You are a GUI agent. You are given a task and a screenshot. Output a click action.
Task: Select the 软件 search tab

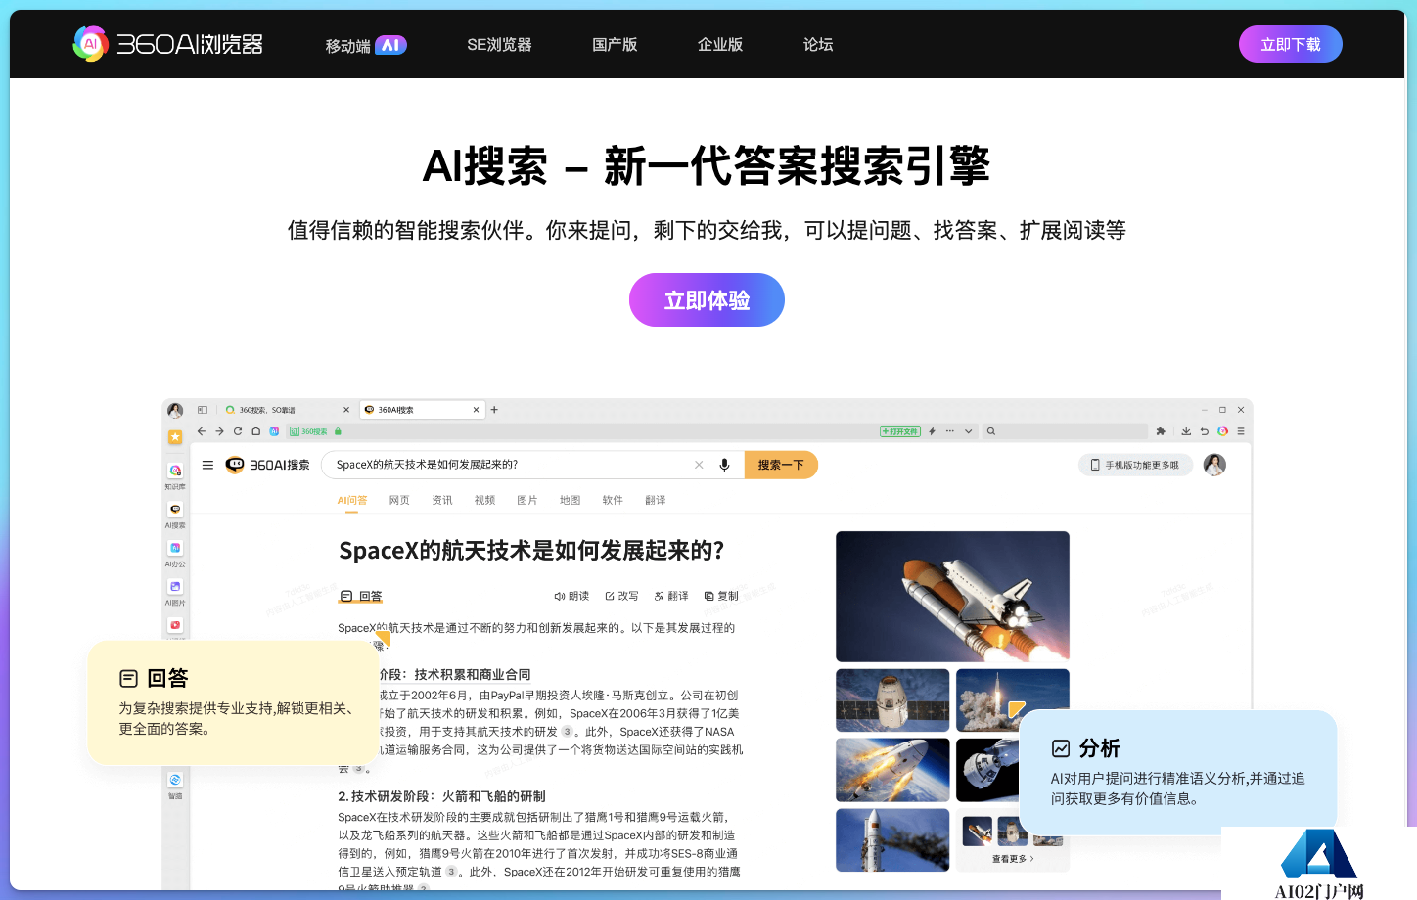[x=613, y=500]
